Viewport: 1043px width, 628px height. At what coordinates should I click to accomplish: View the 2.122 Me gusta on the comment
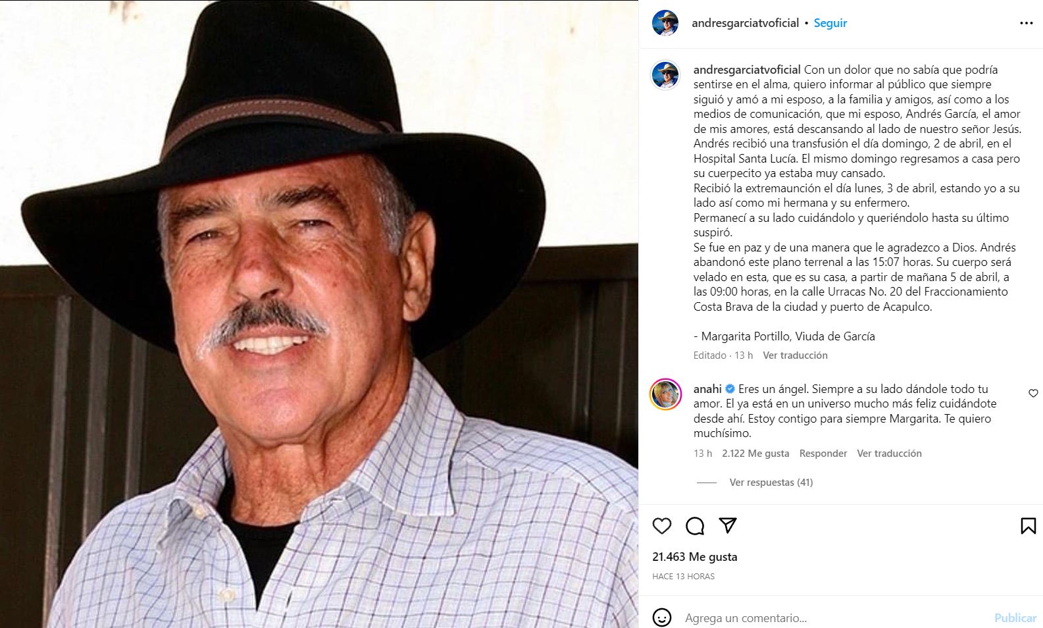(755, 454)
